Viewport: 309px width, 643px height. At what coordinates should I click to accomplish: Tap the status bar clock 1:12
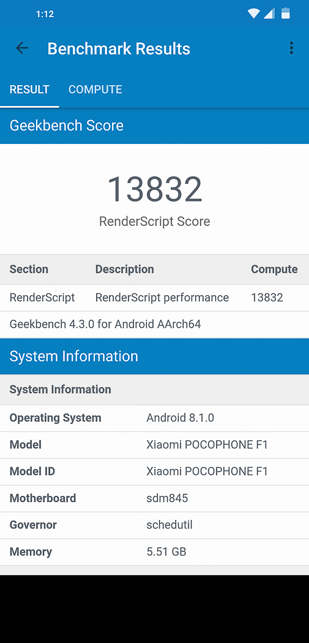(x=45, y=14)
